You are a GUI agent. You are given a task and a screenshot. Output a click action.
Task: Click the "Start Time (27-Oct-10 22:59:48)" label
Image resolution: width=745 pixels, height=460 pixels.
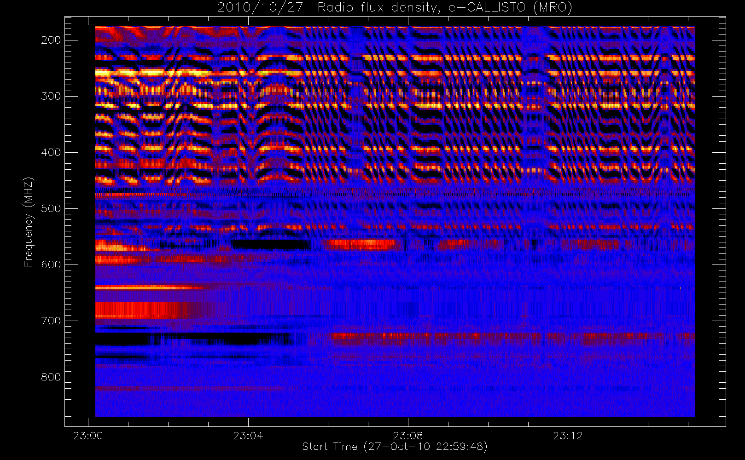tap(395, 447)
